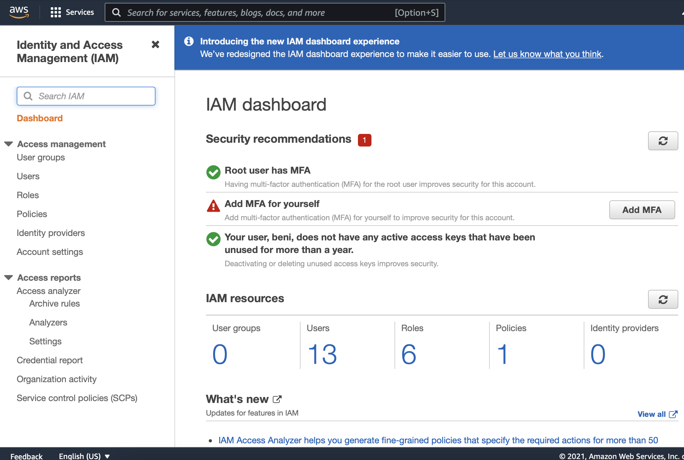Open the English (US) language dropdown
Viewport: 684px width, 460px height.
[x=84, y=456]
